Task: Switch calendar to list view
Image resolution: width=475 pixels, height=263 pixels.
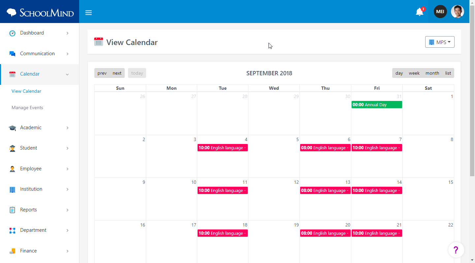Action: pos(448,73)
